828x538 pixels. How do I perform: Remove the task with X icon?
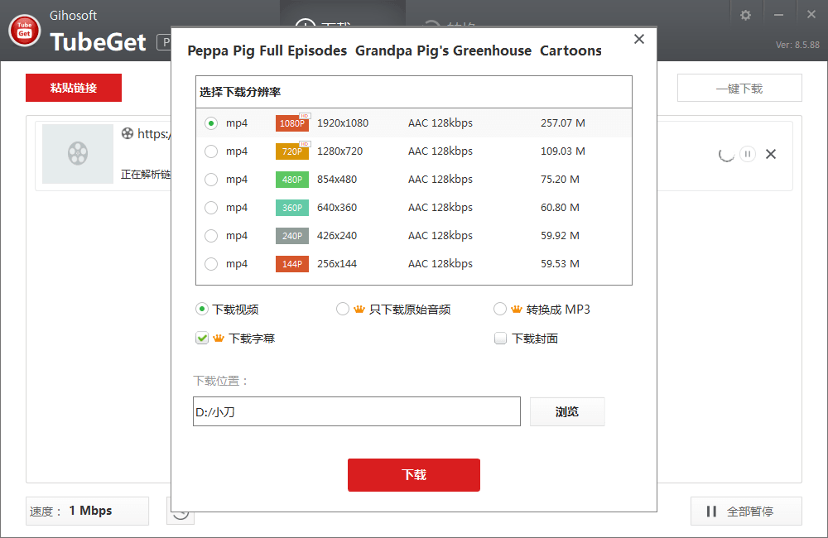pos(771,154)
